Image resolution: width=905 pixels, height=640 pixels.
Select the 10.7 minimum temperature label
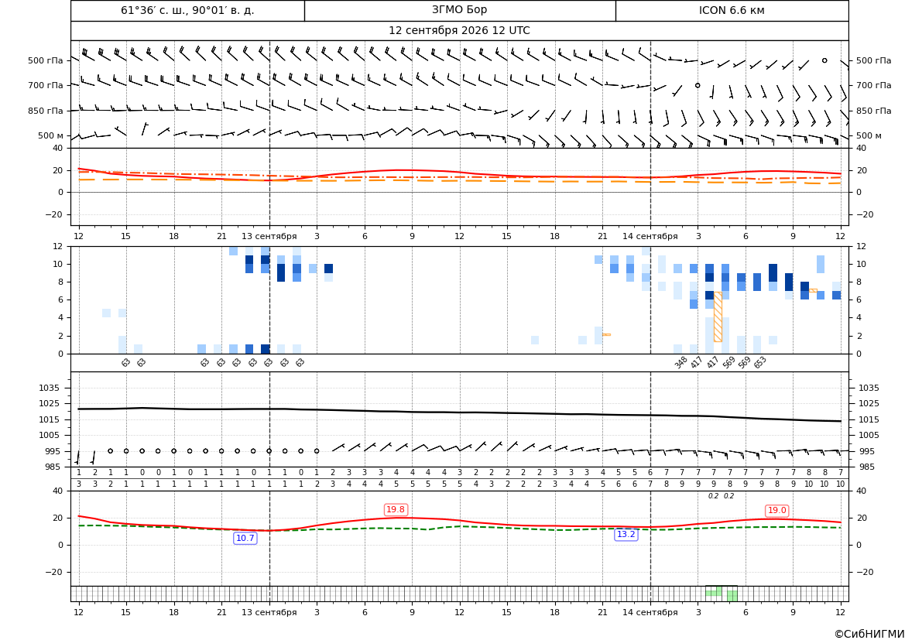coord(245,538)
